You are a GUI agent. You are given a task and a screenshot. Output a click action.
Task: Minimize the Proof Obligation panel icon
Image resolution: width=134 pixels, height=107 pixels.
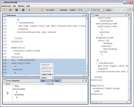tap(83, 81)
